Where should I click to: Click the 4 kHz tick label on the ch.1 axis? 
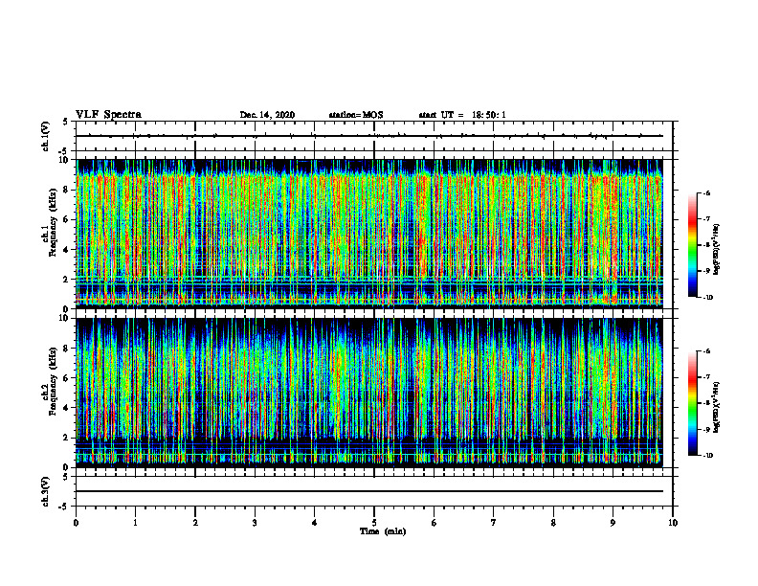[67, 250]
